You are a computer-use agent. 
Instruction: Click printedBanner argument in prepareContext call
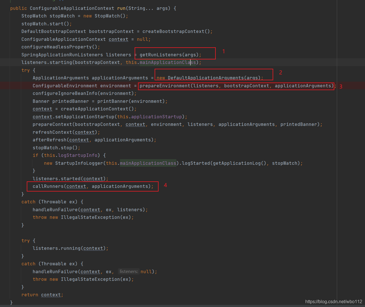(299, 124)
